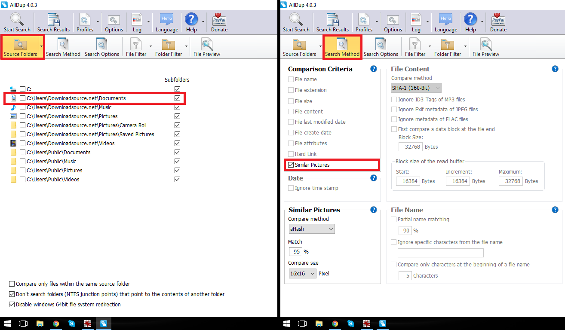Open Help in right AllDup window
Screen dimensions: 565x330
470,23
